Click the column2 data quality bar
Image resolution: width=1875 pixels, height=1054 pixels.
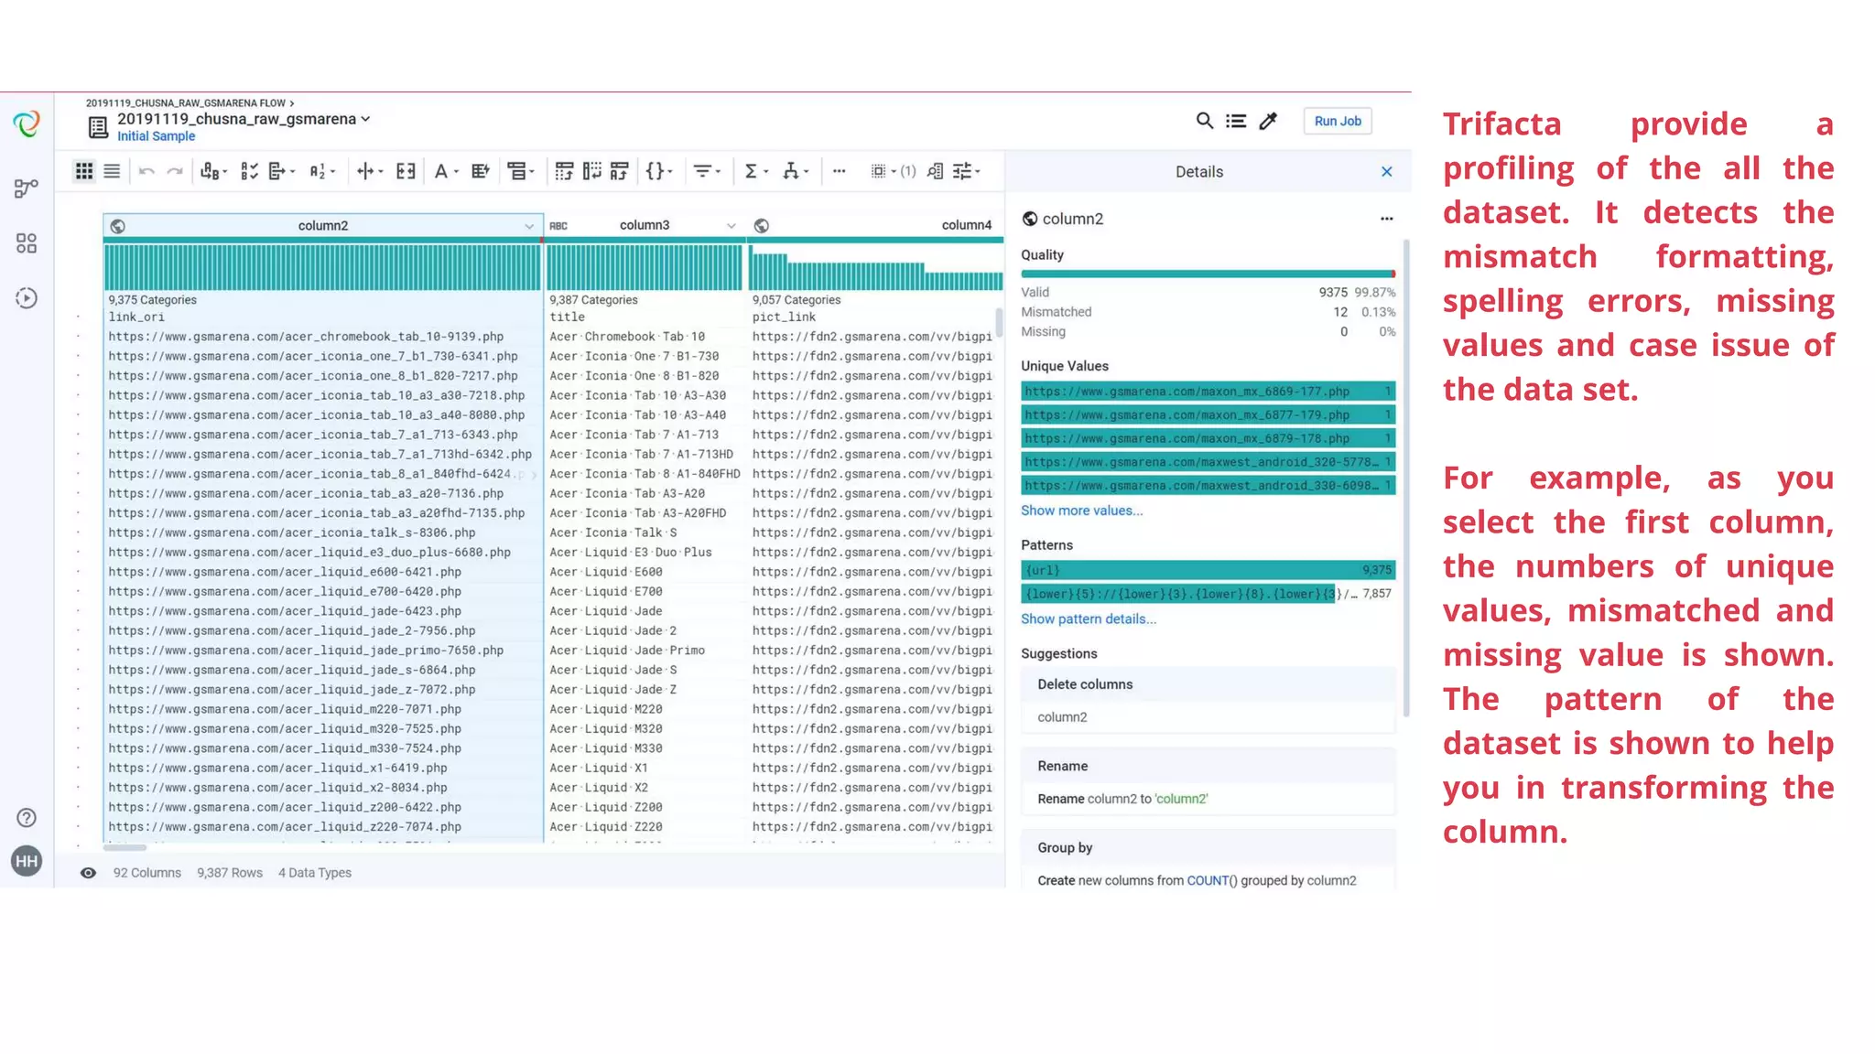(323, 240)
